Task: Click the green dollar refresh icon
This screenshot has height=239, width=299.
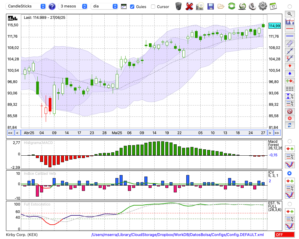Action: pyautogui.click(x=242, y=6)
